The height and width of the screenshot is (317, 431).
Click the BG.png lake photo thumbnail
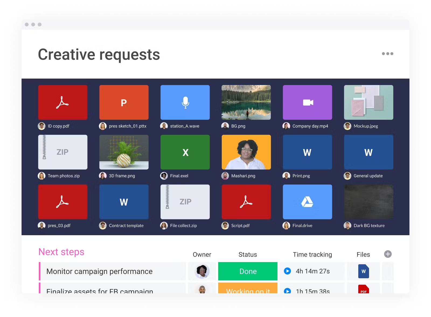[246, 103]
